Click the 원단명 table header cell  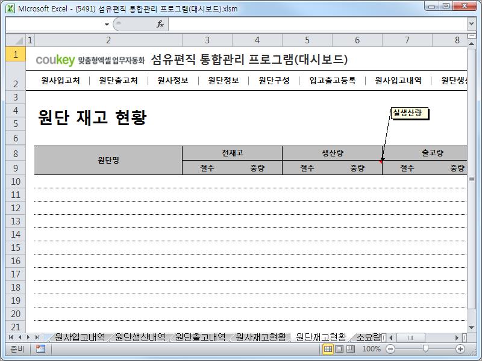(x=108, y=160)
